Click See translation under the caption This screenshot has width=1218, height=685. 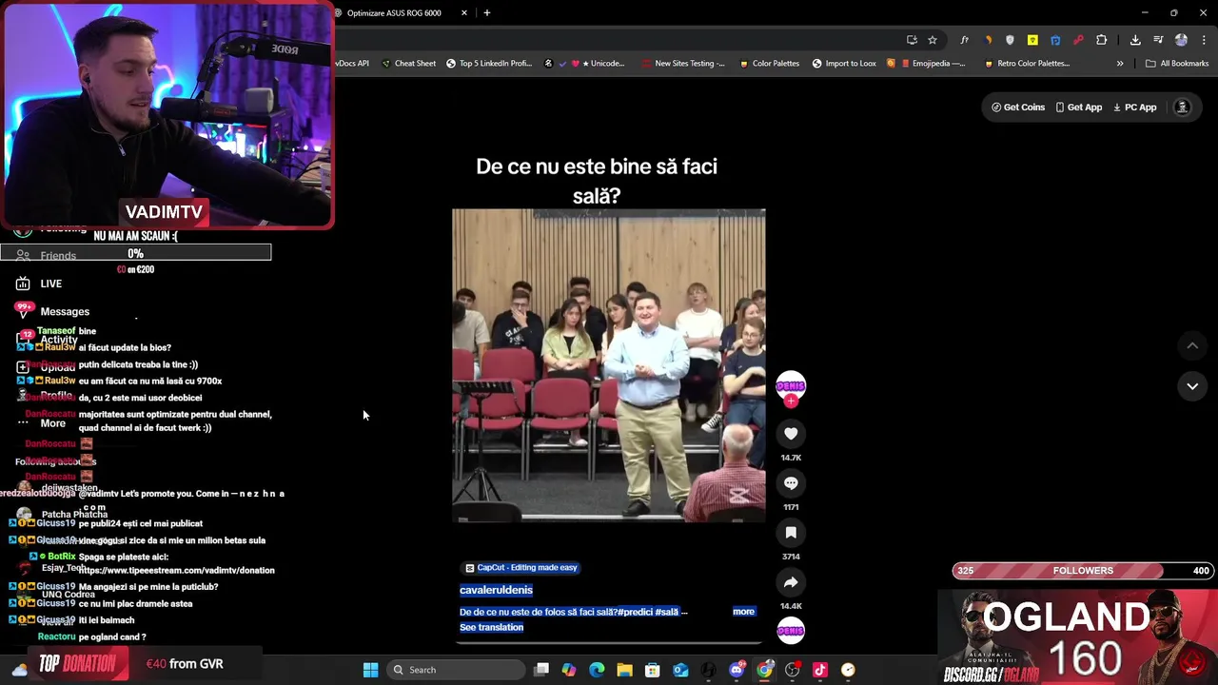pos(491,628)
